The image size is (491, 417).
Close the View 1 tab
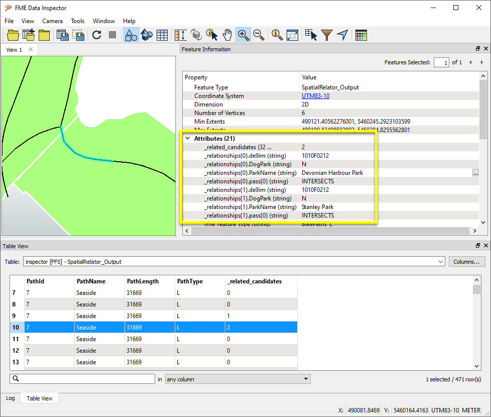[x=31, y=49]
